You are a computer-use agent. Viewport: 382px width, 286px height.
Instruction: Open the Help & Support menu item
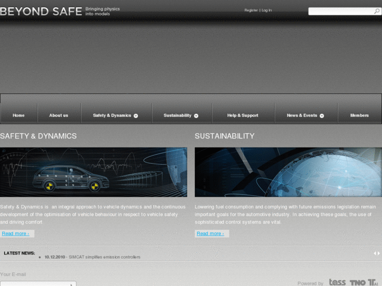243,115
